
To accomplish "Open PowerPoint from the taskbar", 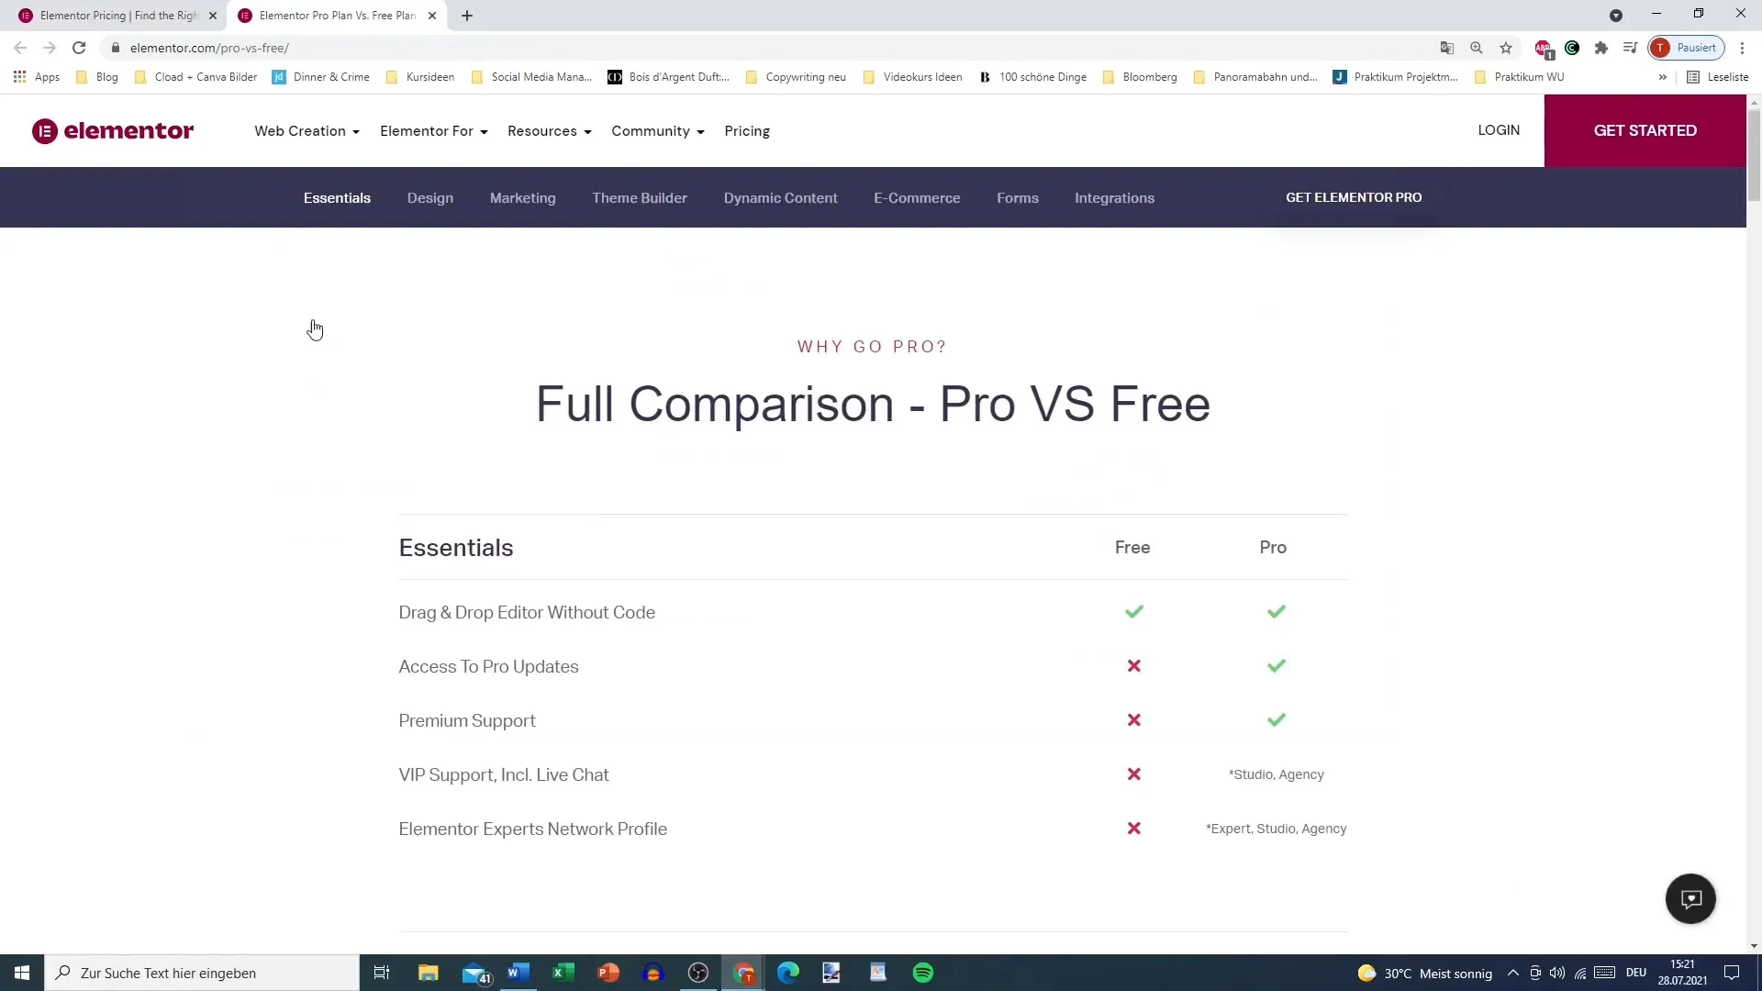I will tap(608, 973).
